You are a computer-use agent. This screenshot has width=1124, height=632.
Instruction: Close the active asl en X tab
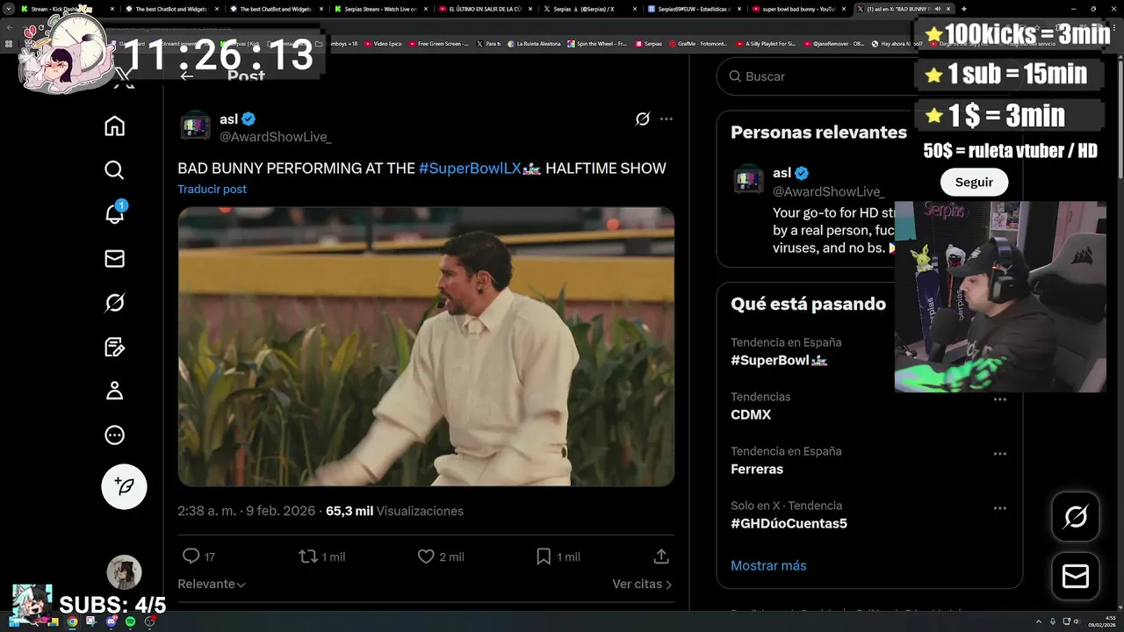pos(948,9)
